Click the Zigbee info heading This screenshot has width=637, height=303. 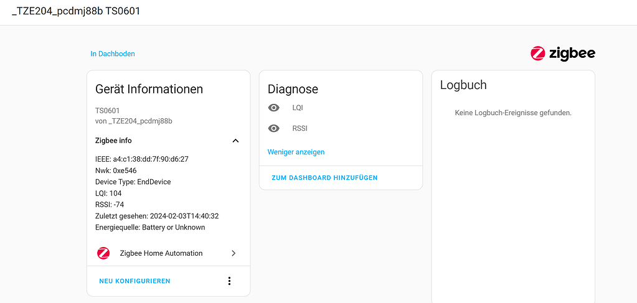[113, 141]
